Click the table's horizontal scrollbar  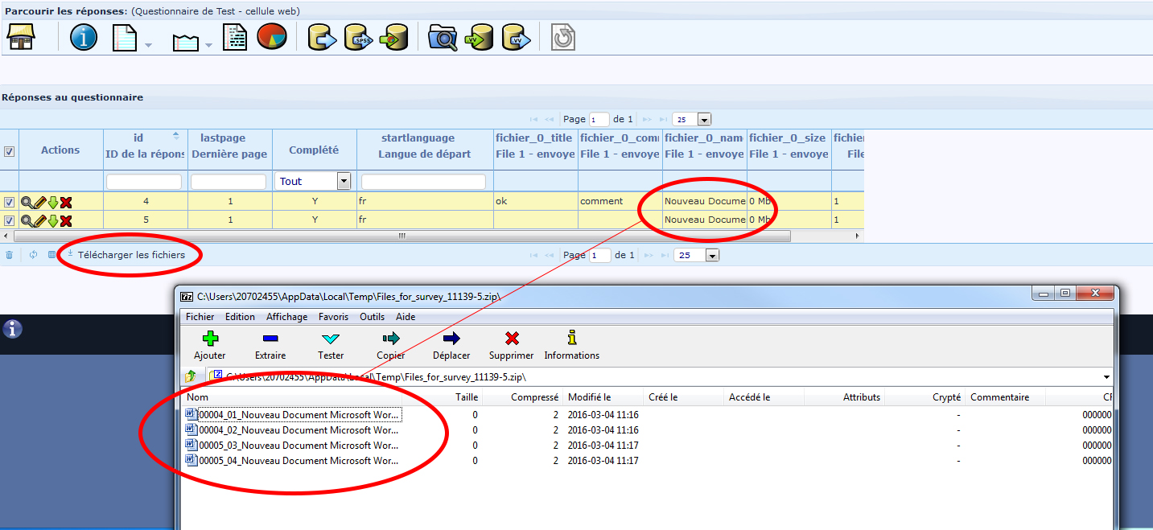click(402, 236)
